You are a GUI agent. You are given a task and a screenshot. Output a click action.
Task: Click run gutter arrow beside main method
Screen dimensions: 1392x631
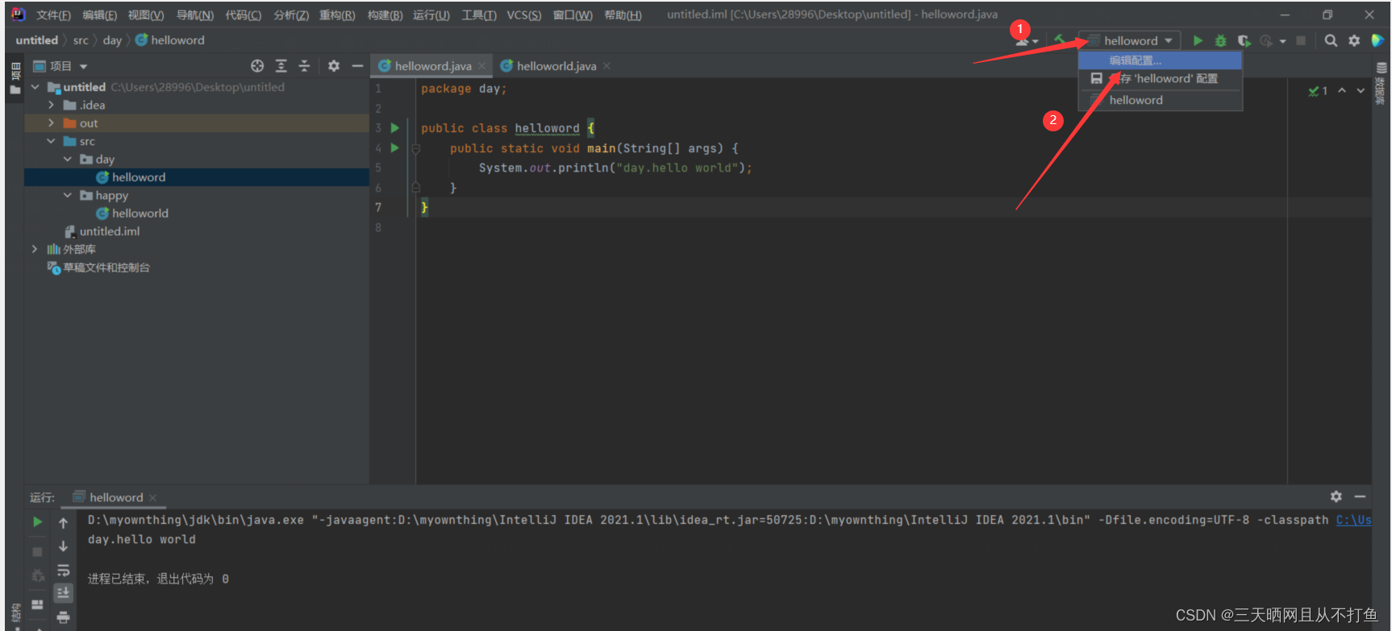[x=395, y=148]
